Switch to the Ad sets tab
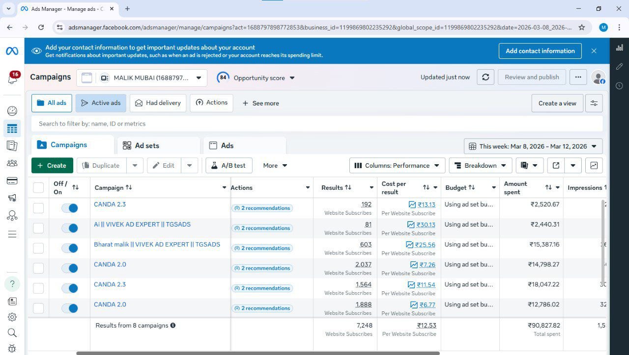Viewport: 629px width, 355px height. coord(159,146)
